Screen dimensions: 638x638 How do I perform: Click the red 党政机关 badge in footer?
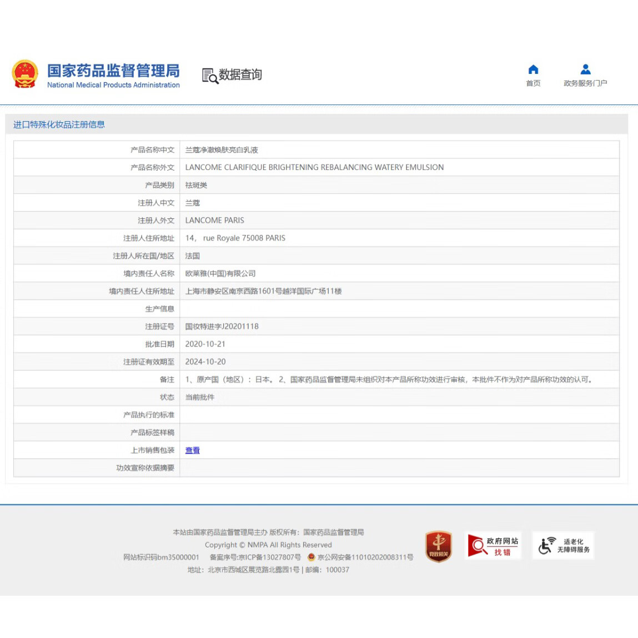point(438,546)
